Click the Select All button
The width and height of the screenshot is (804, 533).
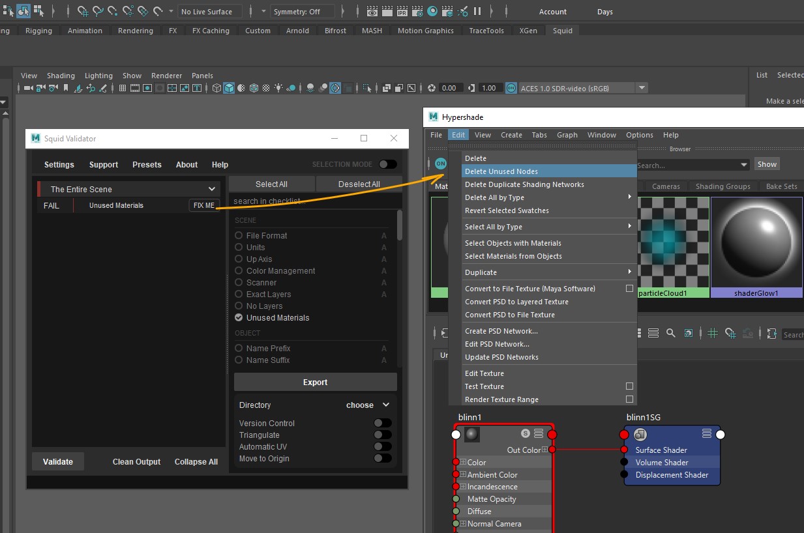[271, 184]
